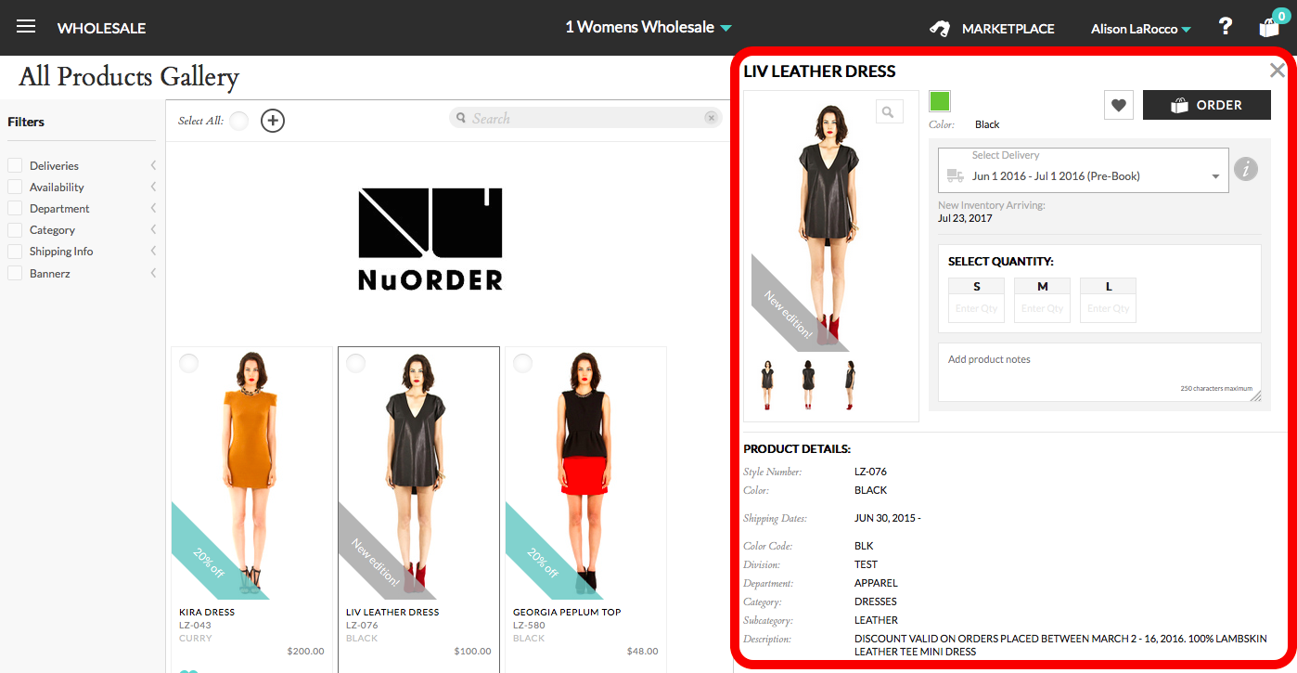Click the DRESSES category value

875,602
